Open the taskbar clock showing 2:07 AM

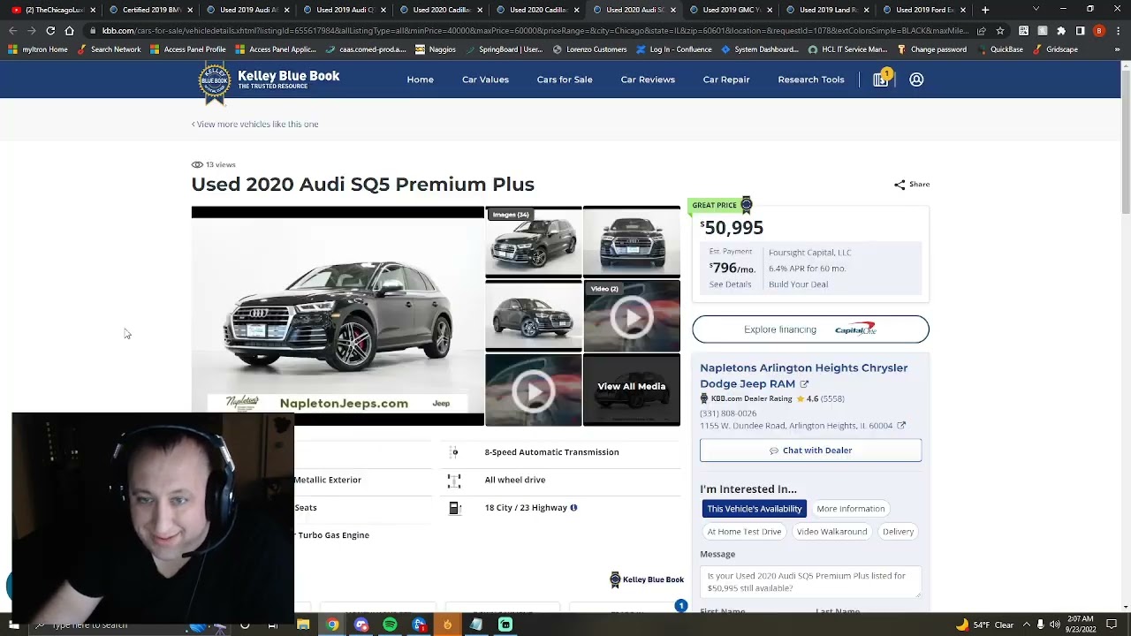pos(1080,625)
